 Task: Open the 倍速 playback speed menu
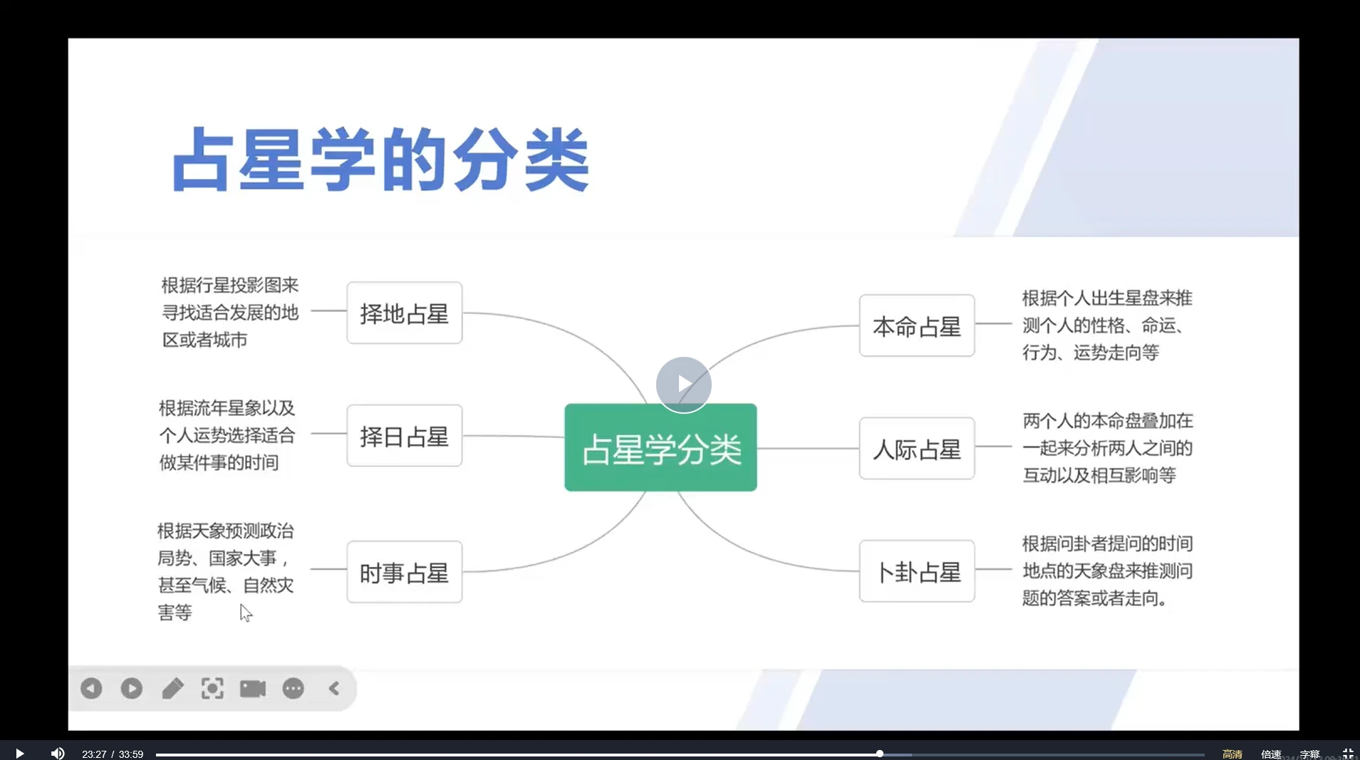pos(1270,754)
